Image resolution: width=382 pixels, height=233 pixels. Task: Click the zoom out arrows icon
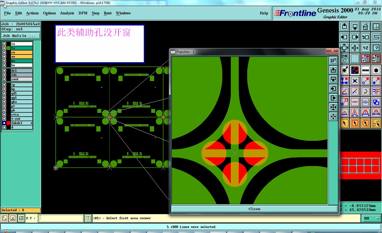click(355, 48)
